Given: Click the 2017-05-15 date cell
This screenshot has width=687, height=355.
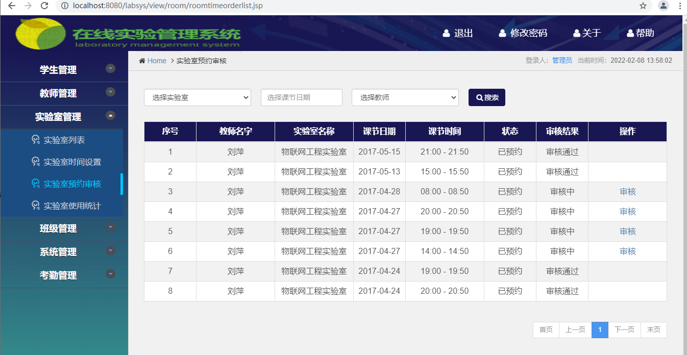Looking at the screenshot, I should [379, 152].
